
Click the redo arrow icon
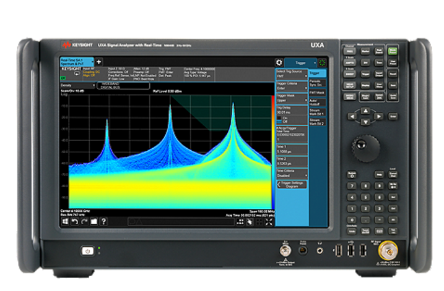tap(84, 222)
